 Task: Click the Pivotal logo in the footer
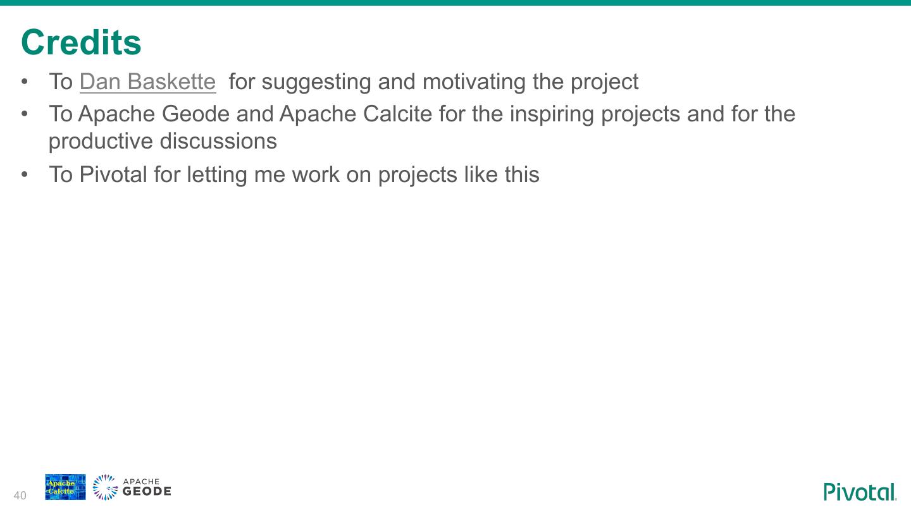pos(860,492)
